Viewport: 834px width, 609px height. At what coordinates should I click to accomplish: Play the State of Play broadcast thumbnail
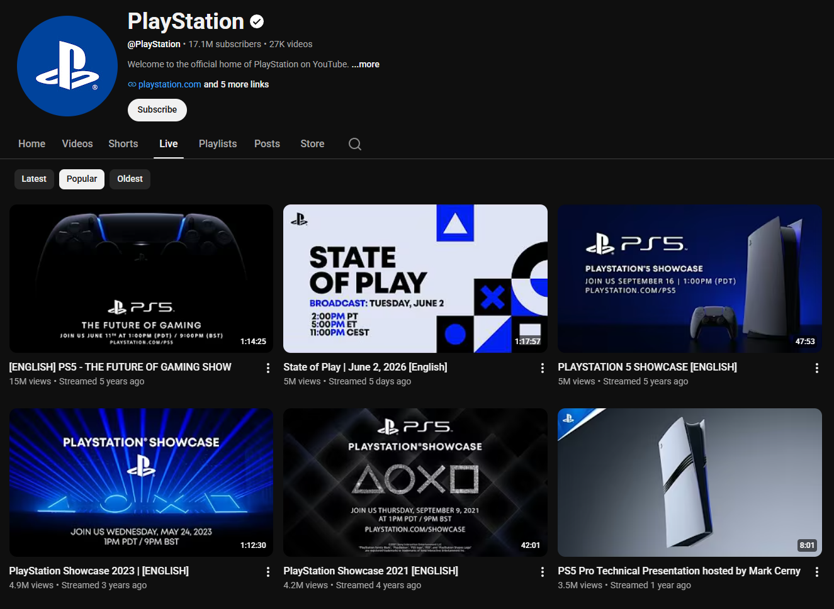coord(415,279)
